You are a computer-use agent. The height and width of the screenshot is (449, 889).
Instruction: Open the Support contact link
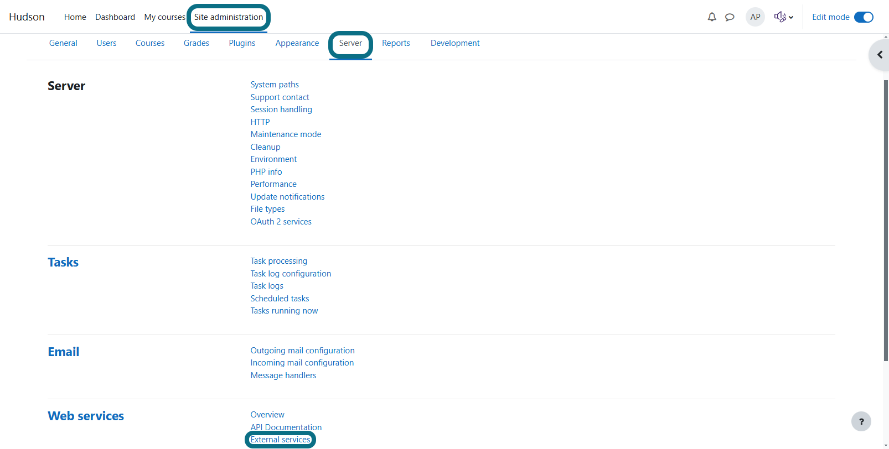pyautogui.click(x=280, y=97)
